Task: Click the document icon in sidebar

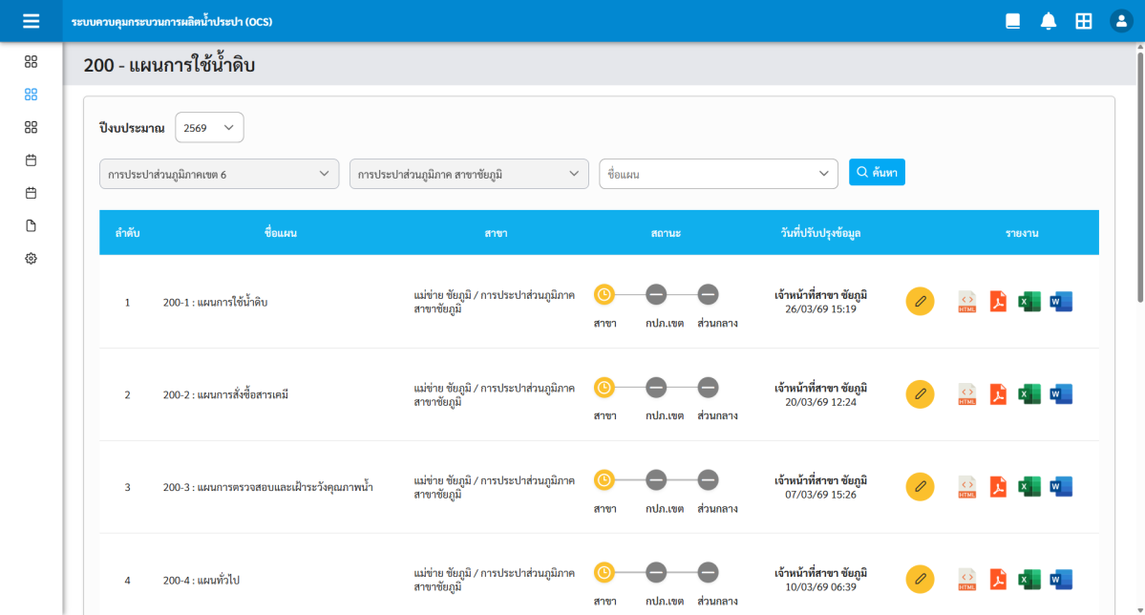Action: point(31,225)
